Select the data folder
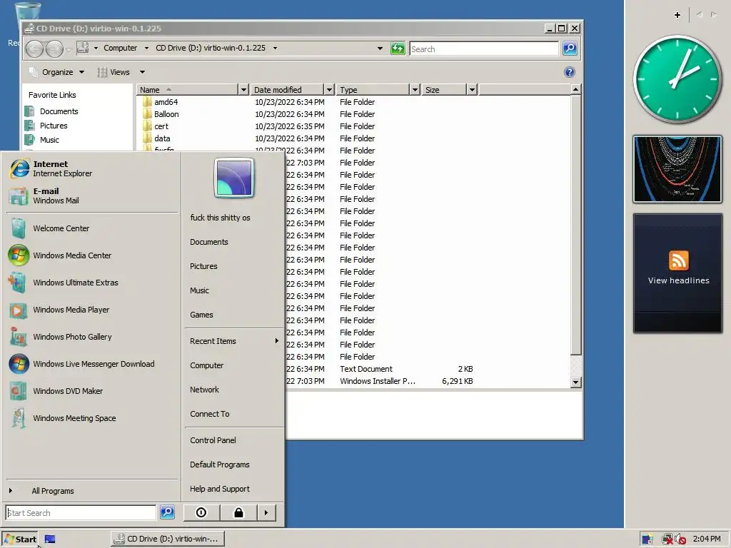731x548 pixels. 162,138
